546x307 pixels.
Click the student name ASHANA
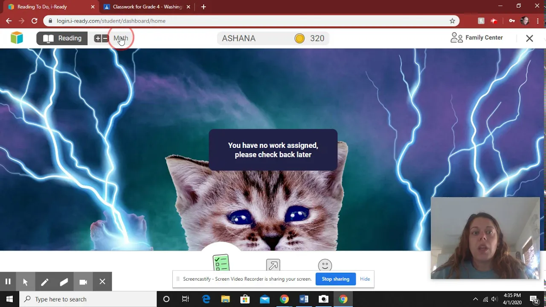[239, 38]
